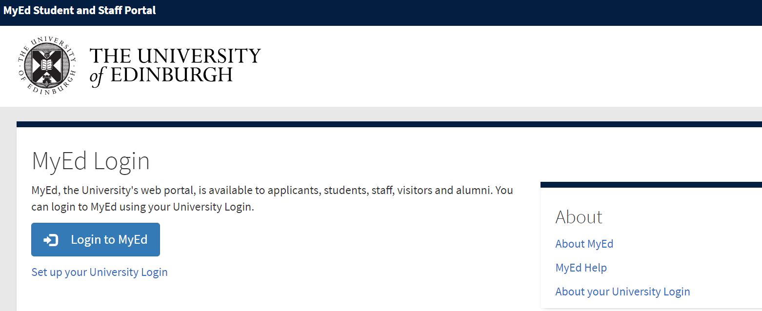The height and width of the screenshot is (311, 762).
Task: Click the italic 'of' in the university wordmark
Action: point(98,77)
